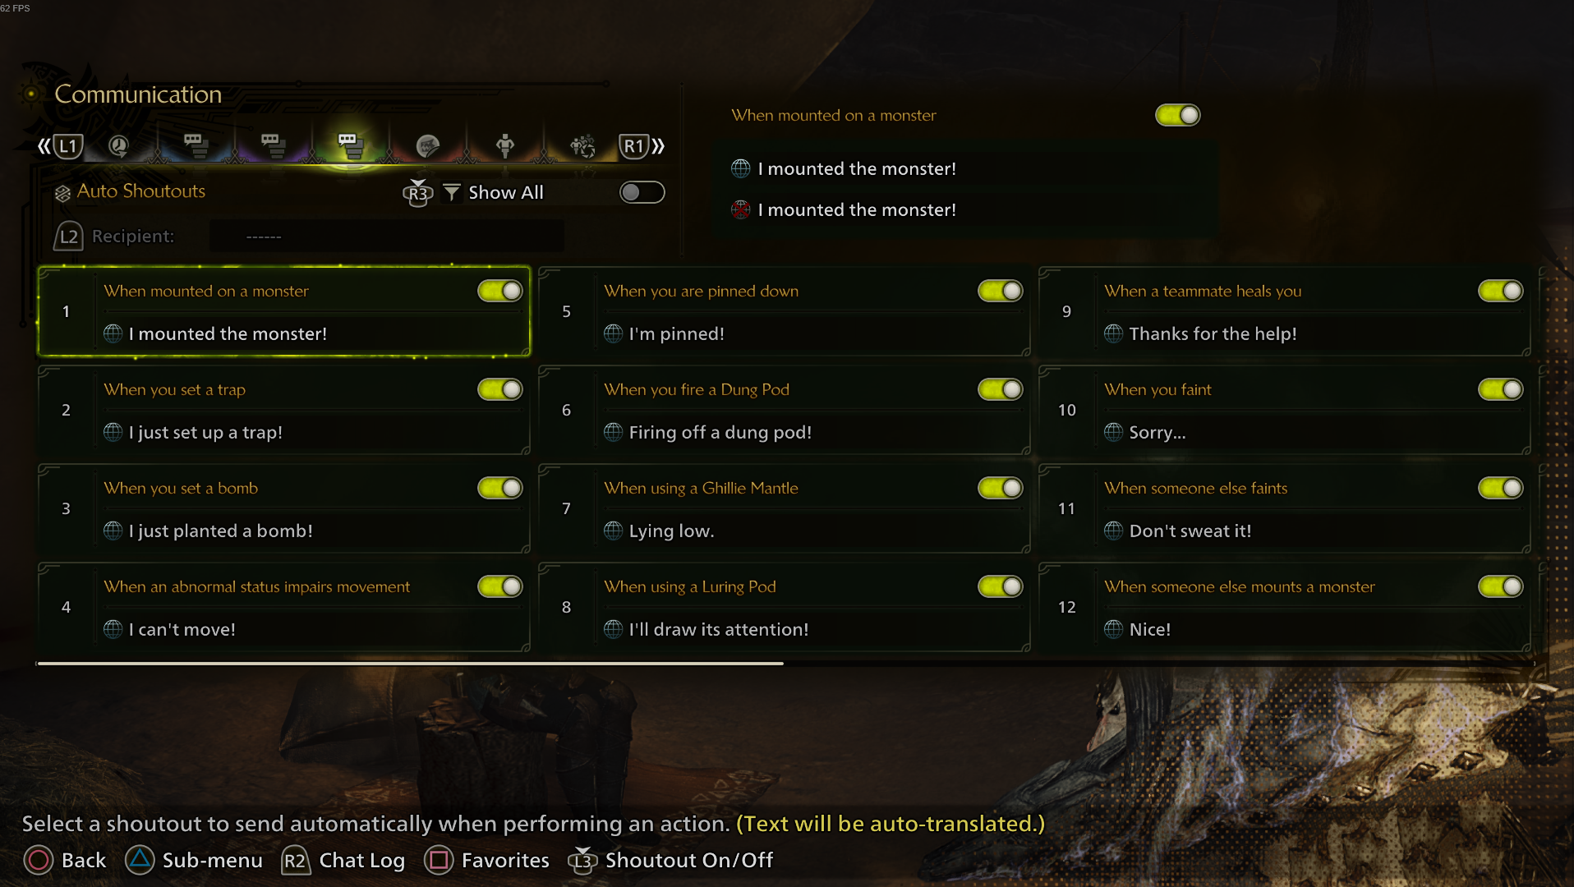Turn on the Show All toggle
Viewport: 1574px width, 887px height.
(x=642, y=192)
